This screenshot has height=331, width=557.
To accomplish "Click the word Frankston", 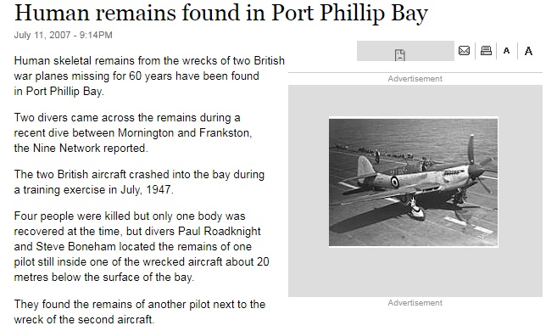I will coord(226,132).
